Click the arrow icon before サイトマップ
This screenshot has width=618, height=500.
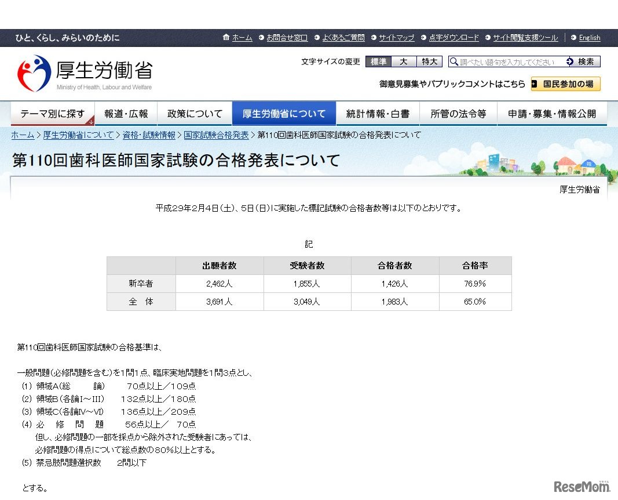pyautogui.click(x=374, y=38)
